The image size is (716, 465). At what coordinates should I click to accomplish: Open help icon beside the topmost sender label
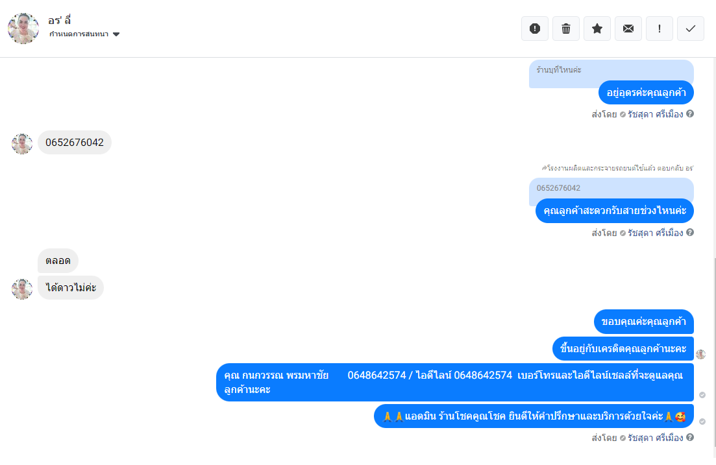[x=690, y=113]
